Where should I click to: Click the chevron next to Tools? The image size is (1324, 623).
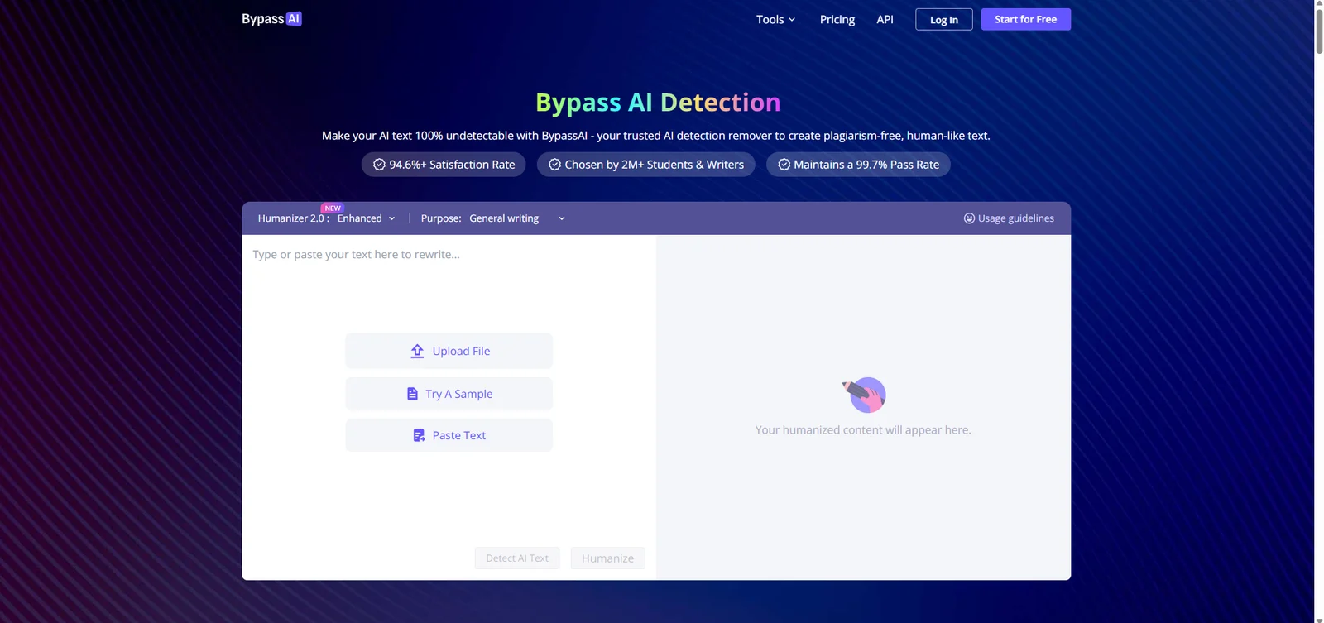click(x=792, y=20)
